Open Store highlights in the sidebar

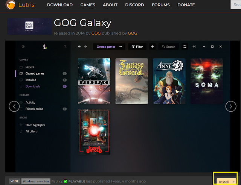tap(35, 125)
